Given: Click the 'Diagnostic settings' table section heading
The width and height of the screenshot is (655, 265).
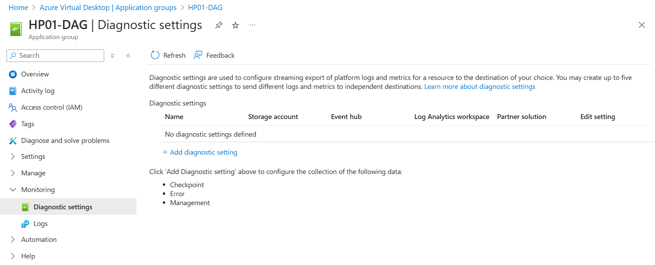Looking at the screenshot, I should tap(178, 103).
